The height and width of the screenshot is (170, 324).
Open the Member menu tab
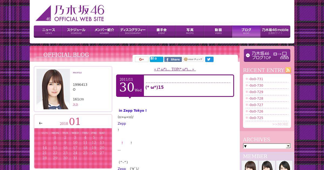104,31
